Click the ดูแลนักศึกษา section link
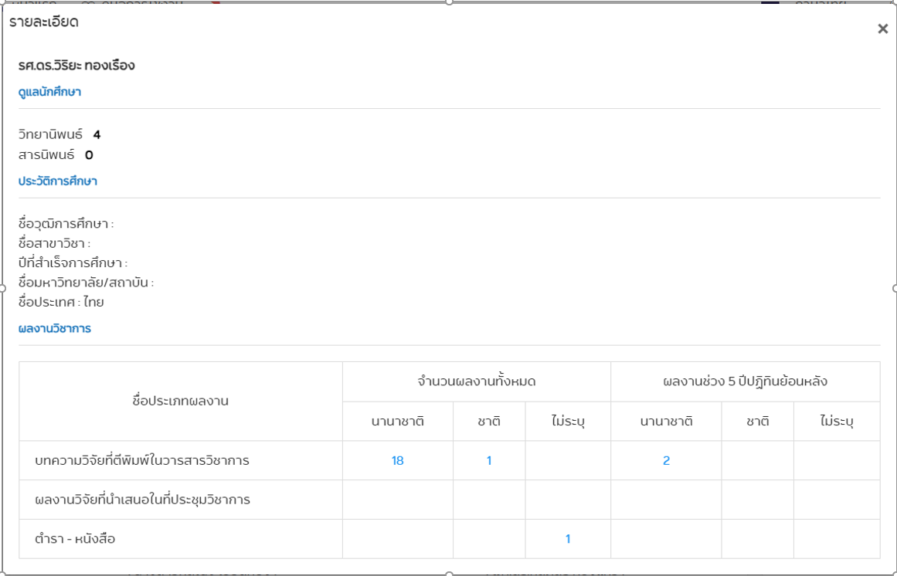897x576 pixels. [x=49, y=93]
